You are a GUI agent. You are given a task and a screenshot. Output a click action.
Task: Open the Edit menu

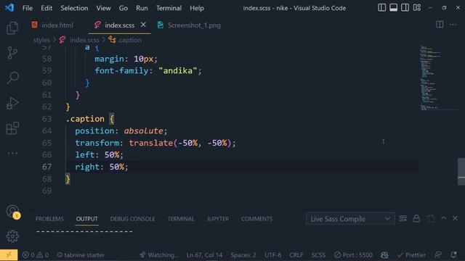pyautogui.click(x=46, y=8)
